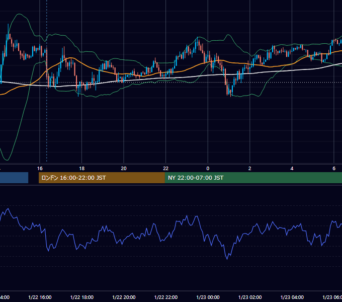The width and height of the screenshot is (342, 302).
Task: Click the 6 hour label on the chart axis
Action: click(334, 169)
